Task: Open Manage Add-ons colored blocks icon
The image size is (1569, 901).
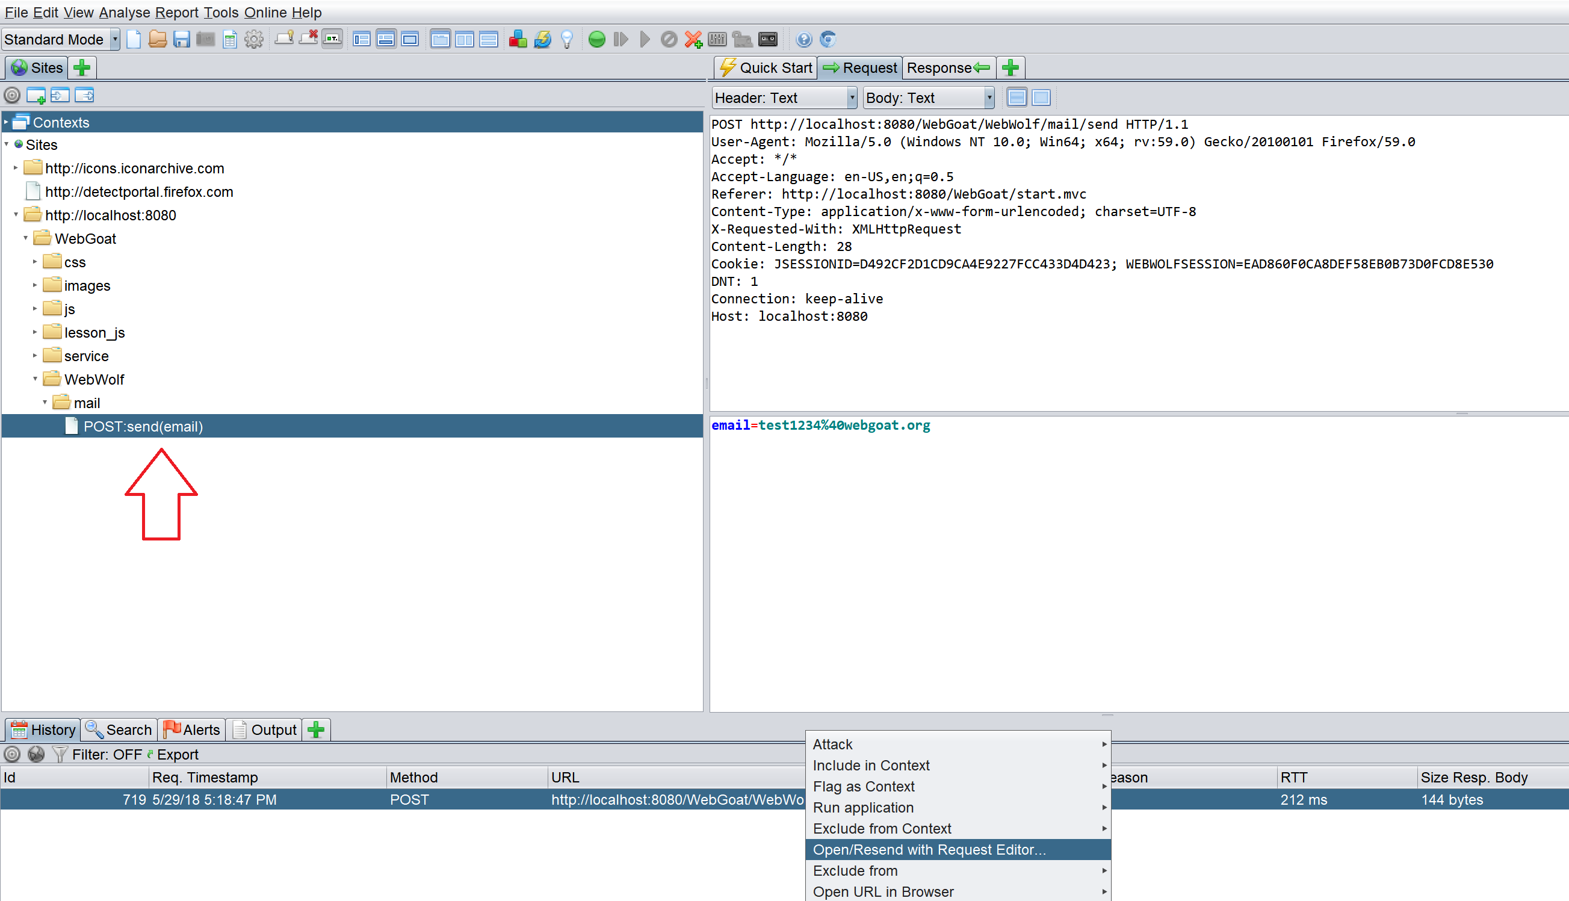Action: (x=518, y=40)
